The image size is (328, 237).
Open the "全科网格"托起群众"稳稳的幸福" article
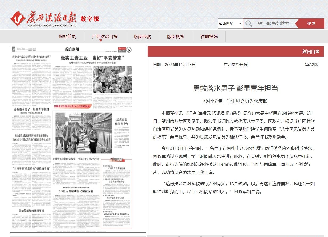[x=32, y=168]
